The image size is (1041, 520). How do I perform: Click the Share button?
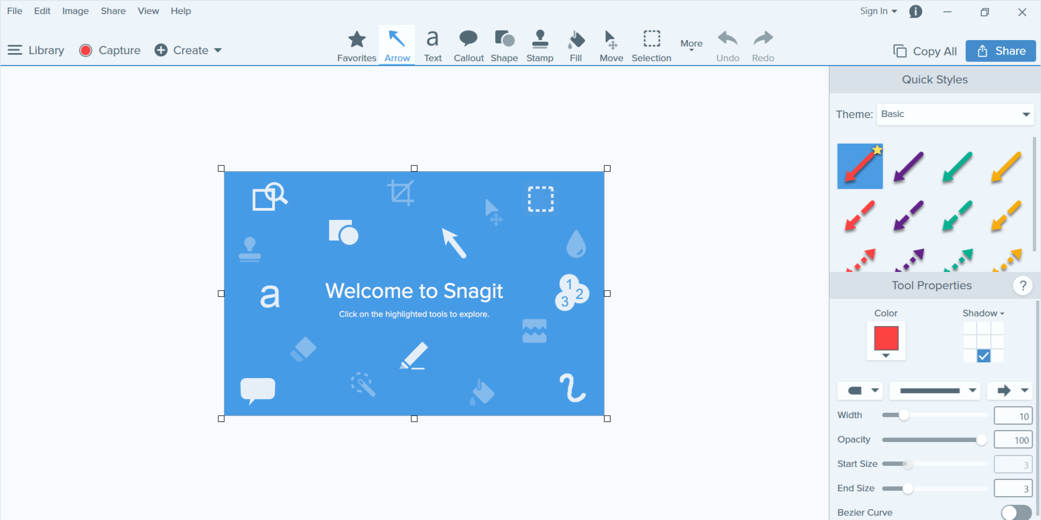tap(1000, 51)
